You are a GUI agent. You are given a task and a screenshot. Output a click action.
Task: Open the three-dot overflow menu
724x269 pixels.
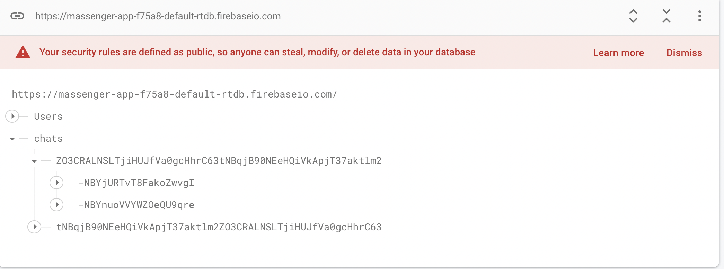699,16
